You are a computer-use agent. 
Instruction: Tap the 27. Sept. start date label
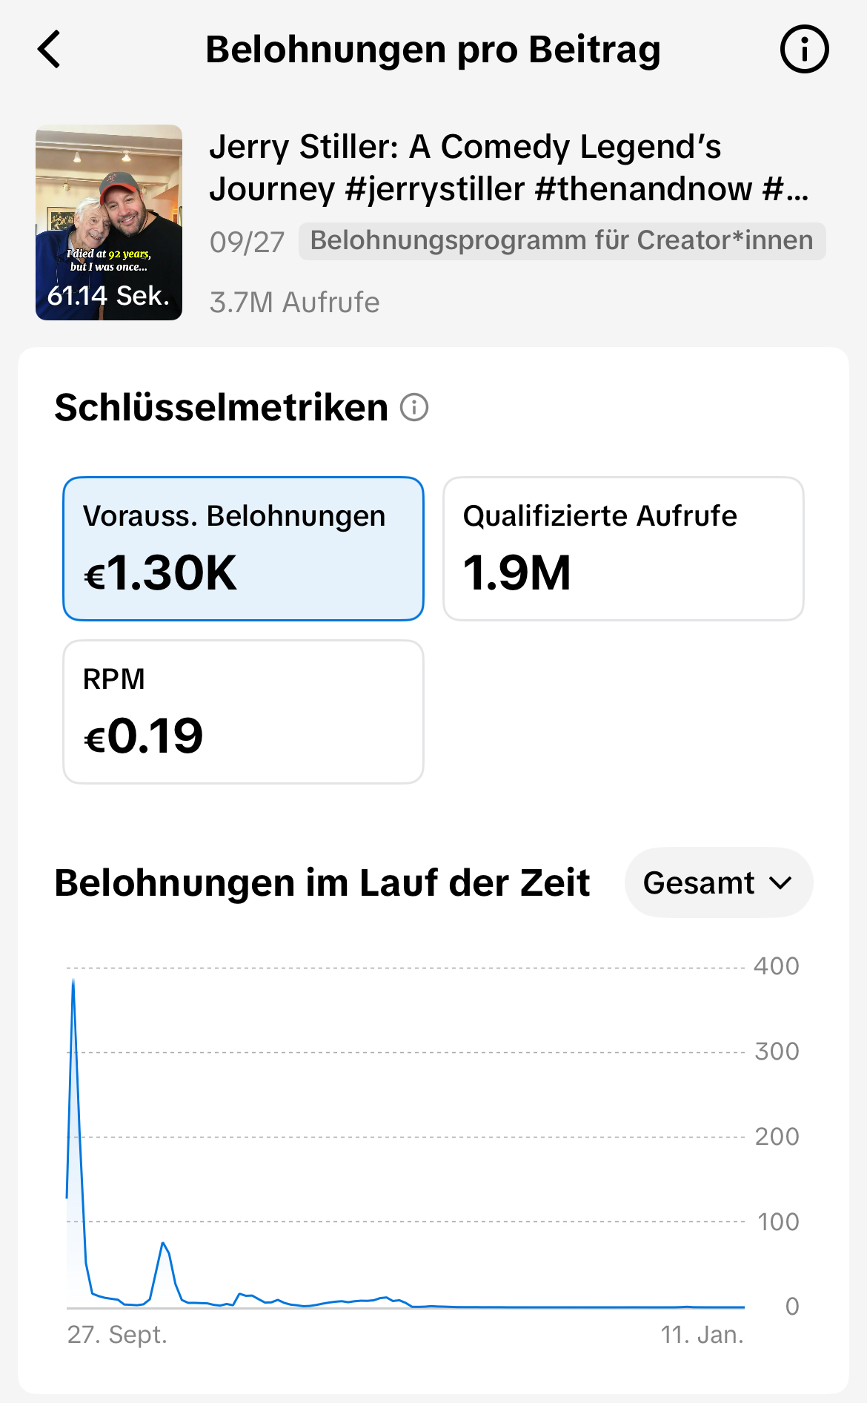pyautogui.click(x=117, y=1335)
